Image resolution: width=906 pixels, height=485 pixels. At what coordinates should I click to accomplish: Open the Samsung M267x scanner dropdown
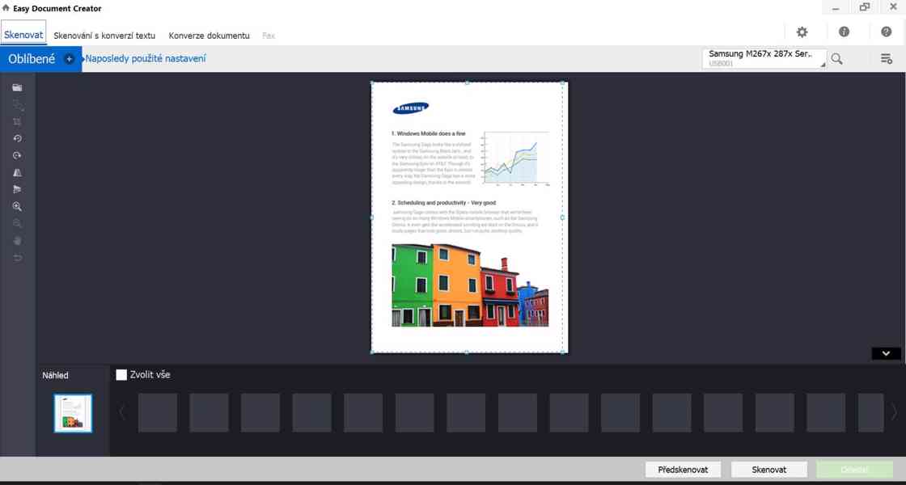[764, 58]
